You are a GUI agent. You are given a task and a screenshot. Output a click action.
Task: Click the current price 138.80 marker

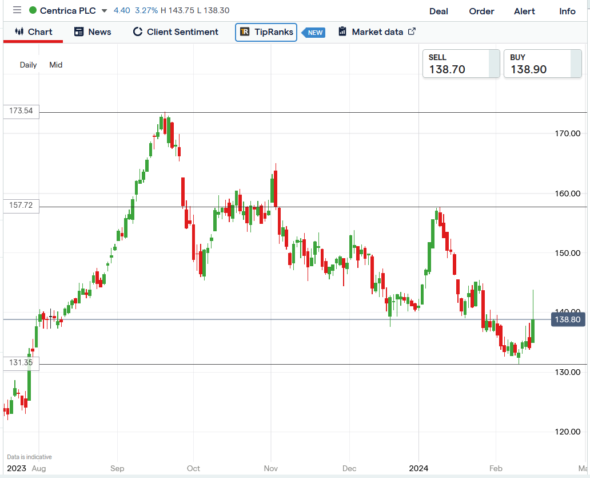(x=568, y=320)
